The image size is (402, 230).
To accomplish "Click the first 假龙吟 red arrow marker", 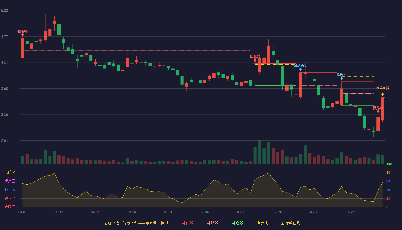I will click(x=22, y=34).
